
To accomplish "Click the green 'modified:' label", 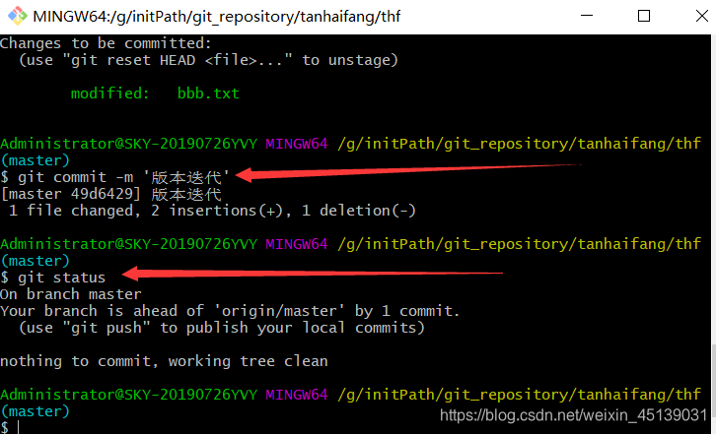I will pos(110,93).
